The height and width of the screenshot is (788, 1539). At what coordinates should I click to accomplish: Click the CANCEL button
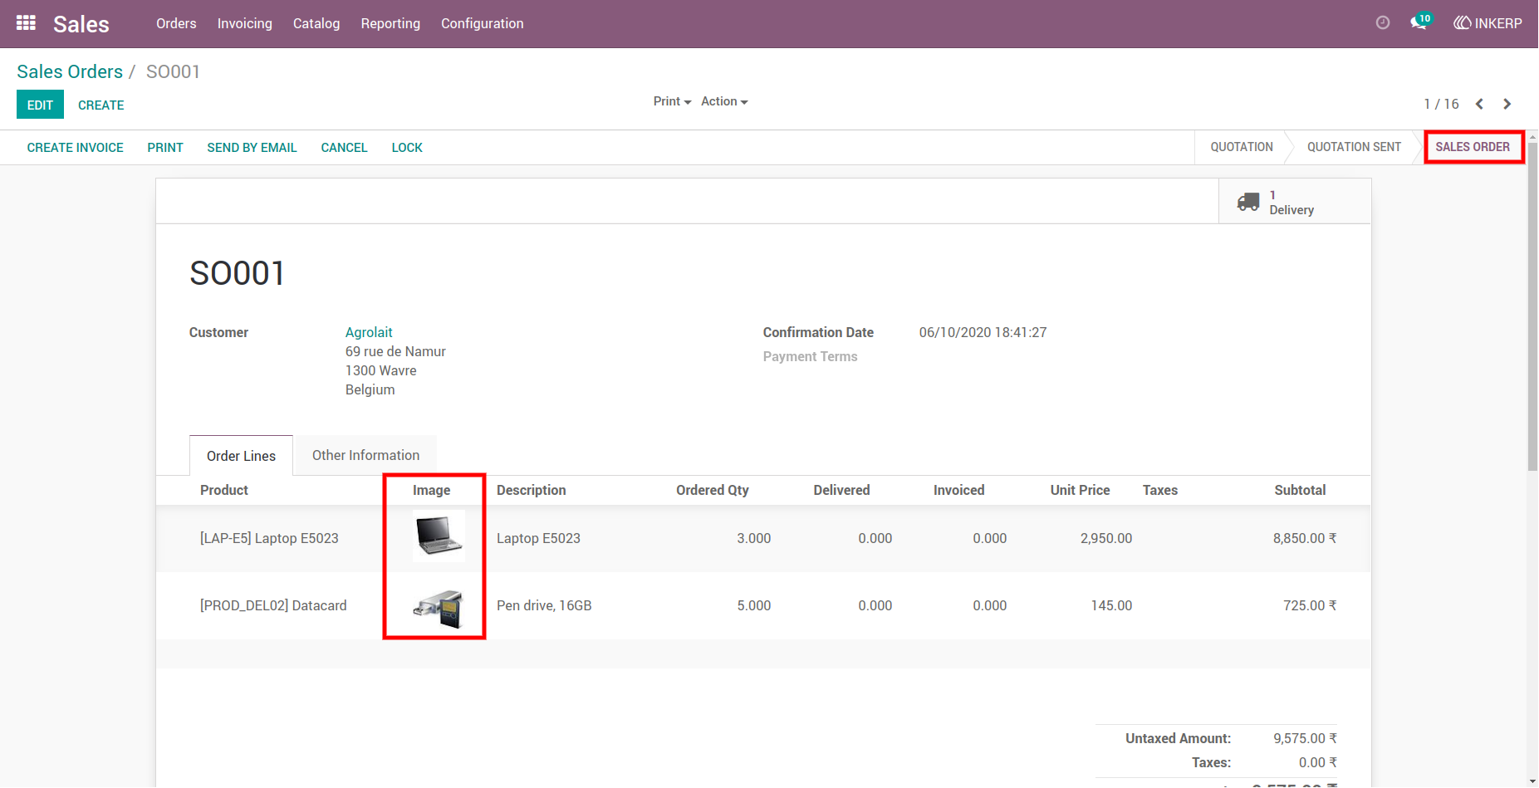(x=344, y=148)
